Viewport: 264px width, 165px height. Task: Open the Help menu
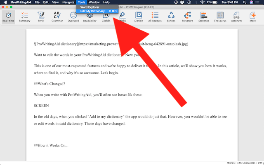tap(106, 2)
